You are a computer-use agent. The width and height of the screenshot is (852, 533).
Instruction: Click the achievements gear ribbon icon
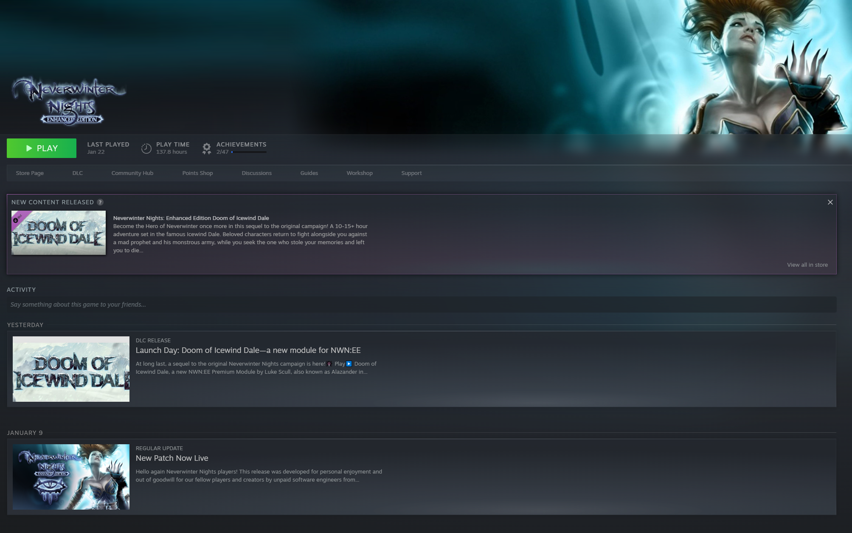[x=207, y=148]
